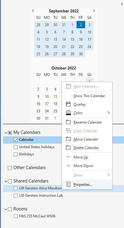Uncheck the Calendar checkbox

point(15,140)
